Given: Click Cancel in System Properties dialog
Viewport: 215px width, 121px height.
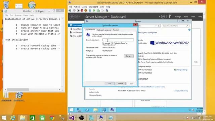Looking at the screenshot, I should (x=120, y=84).
